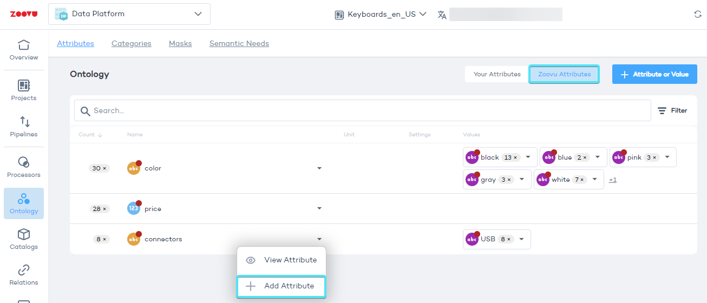Click the refresh icon at top right

[x=698, y=15]
